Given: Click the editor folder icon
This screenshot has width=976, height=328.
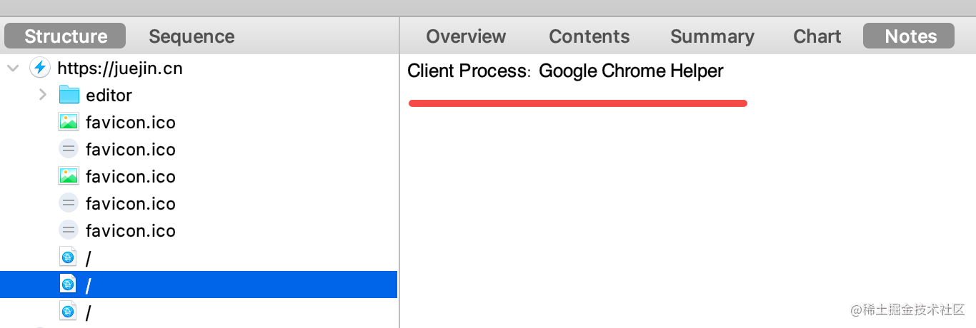Looking at the screenshot, I should [69, 95].
